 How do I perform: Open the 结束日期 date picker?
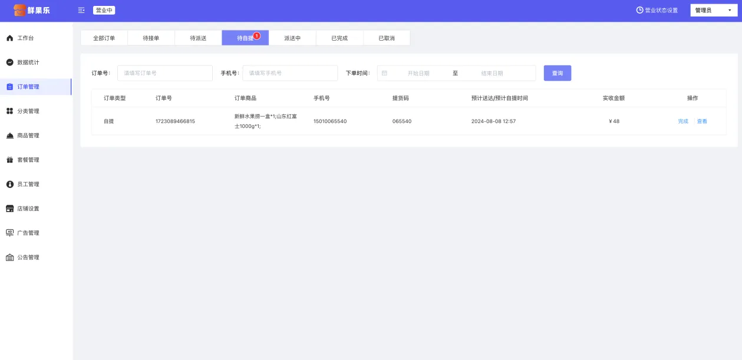click(x=492, y=73)
